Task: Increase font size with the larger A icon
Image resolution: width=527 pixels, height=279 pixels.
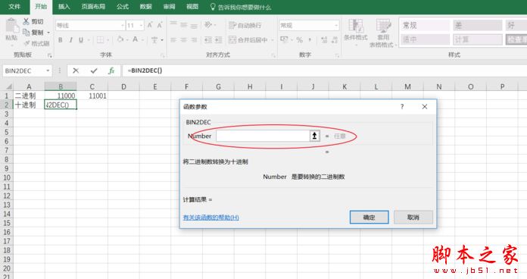Action: tap(150, 25)
